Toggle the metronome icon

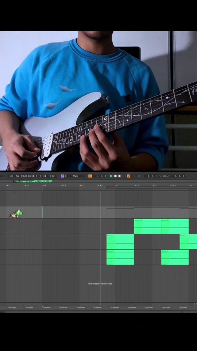(x=45, y=176)
